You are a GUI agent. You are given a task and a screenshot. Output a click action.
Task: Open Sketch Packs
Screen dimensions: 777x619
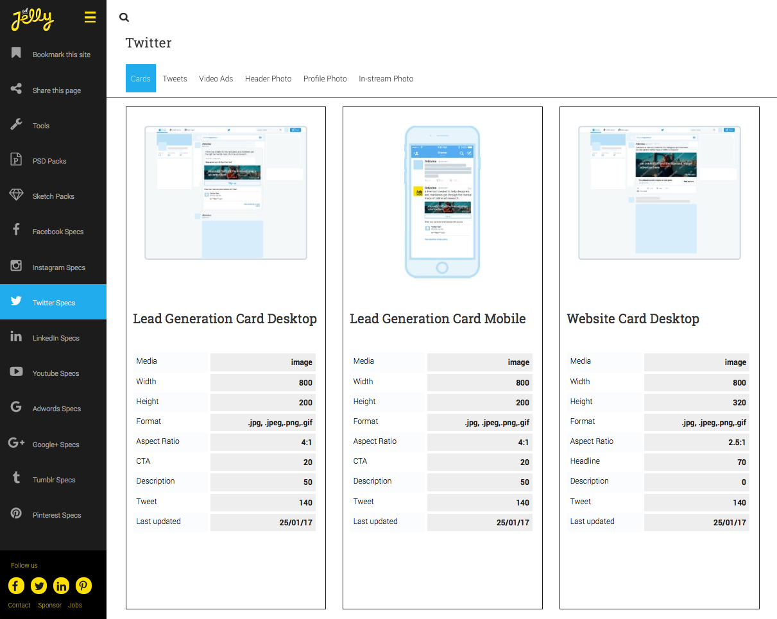click(x=53, y=196)
